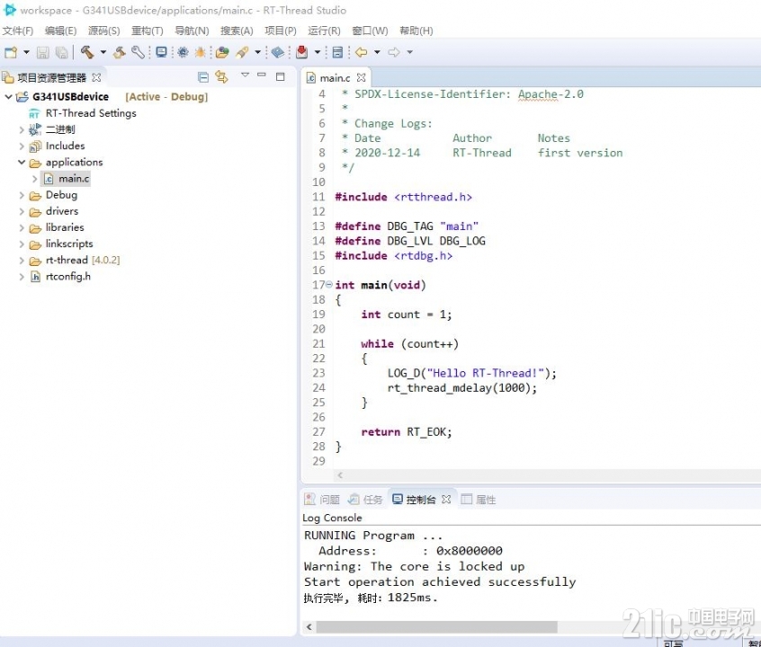Open the project explorer view menu triangle
The image size is (761, 647).
245,75
